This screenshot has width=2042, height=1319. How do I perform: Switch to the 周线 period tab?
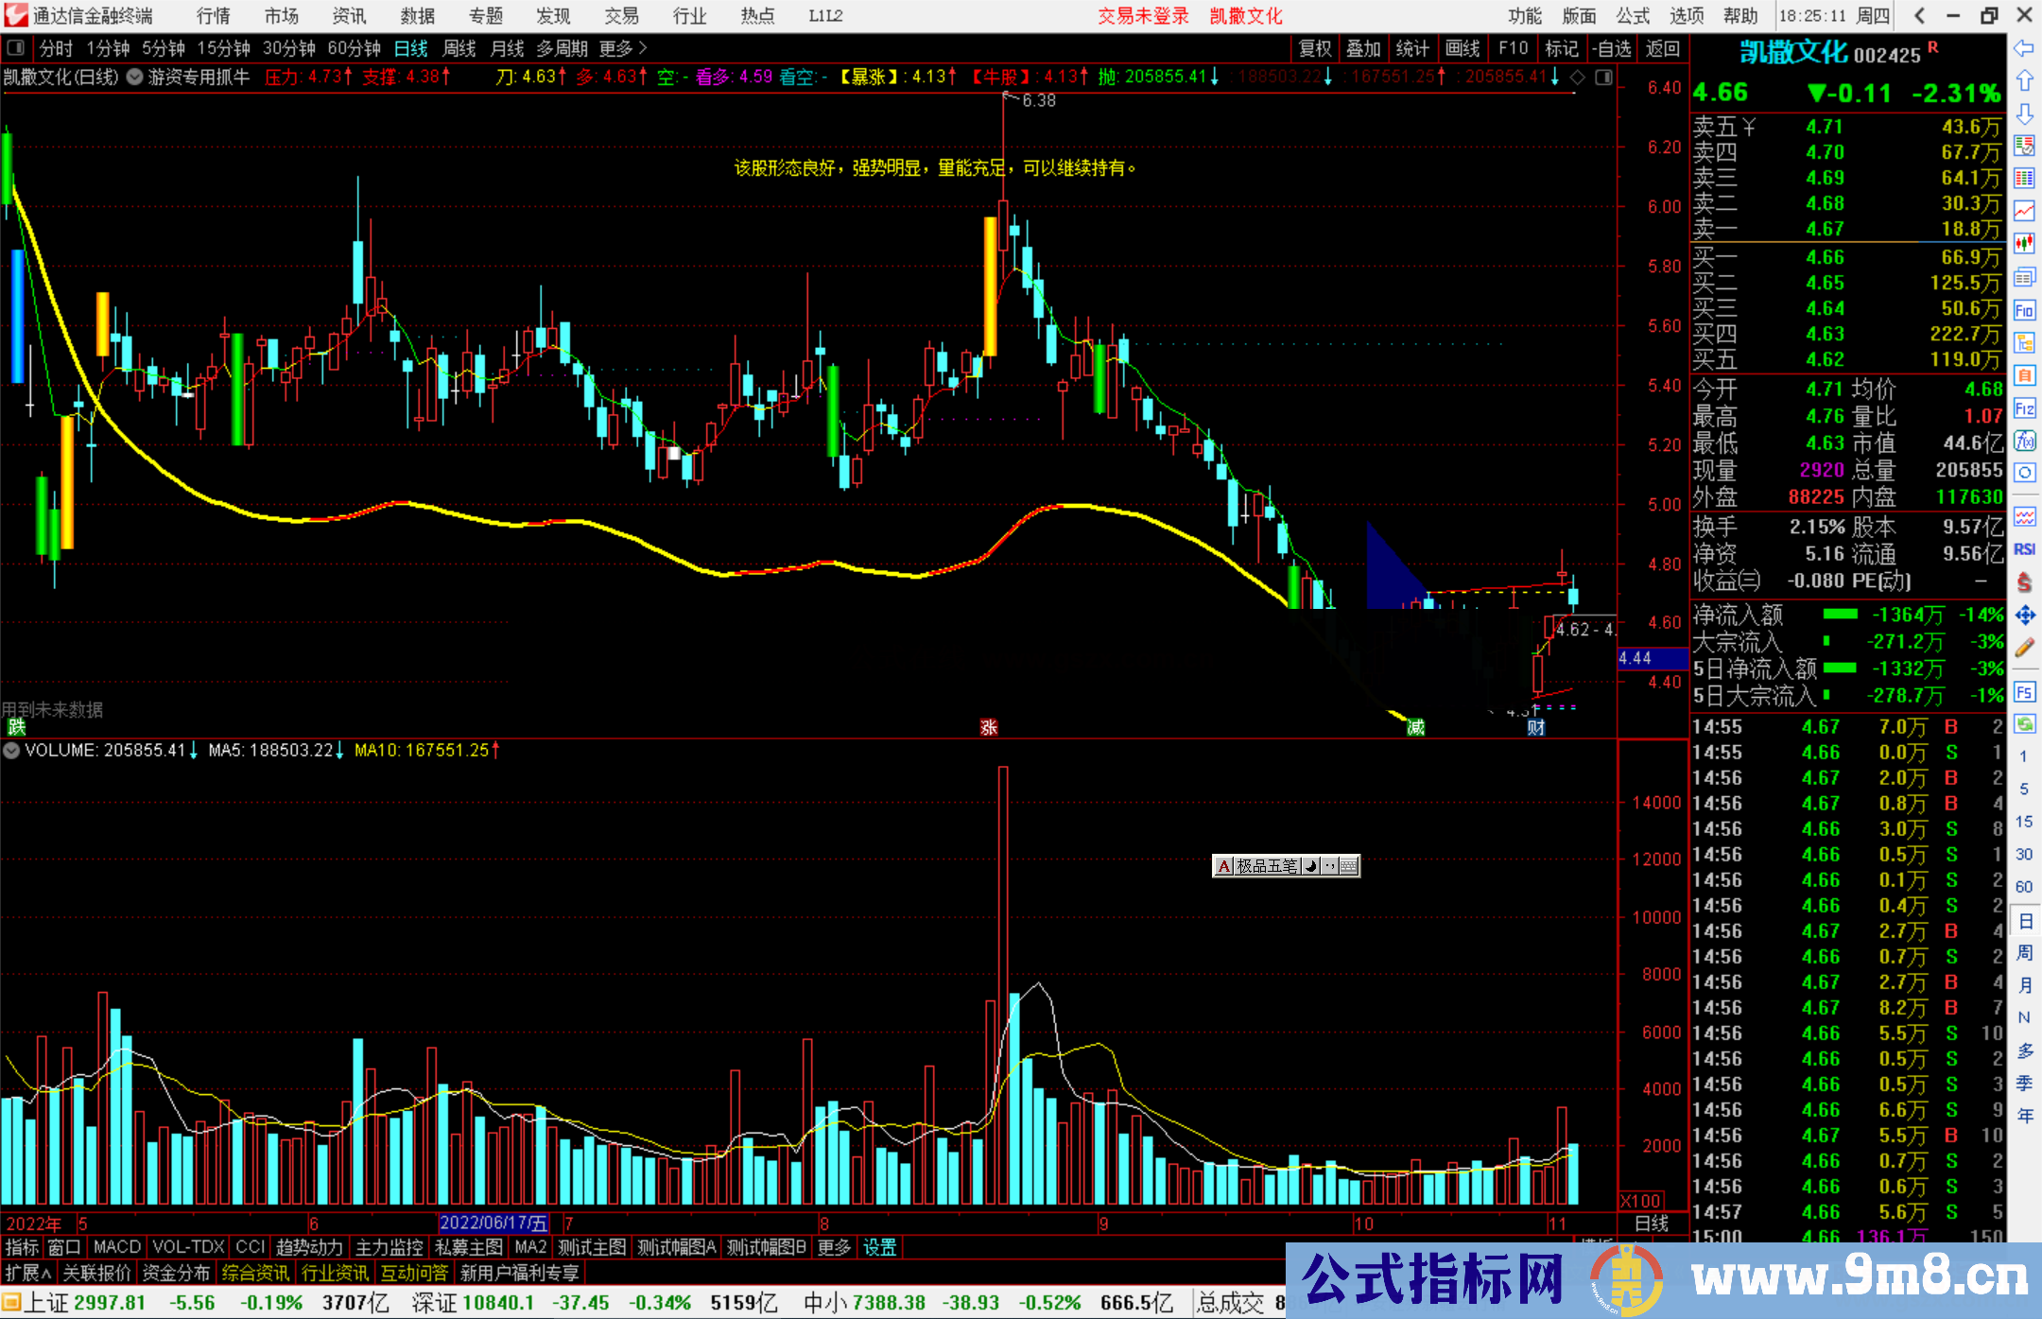click(x=459, y=48)
